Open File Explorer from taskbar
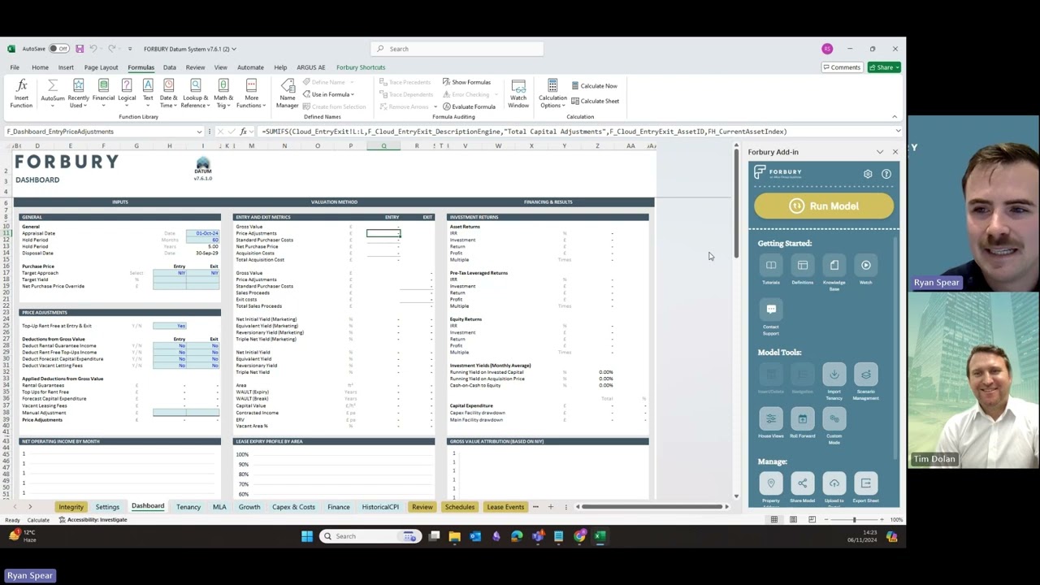1040x585 pixels. (x=454, y=536)
